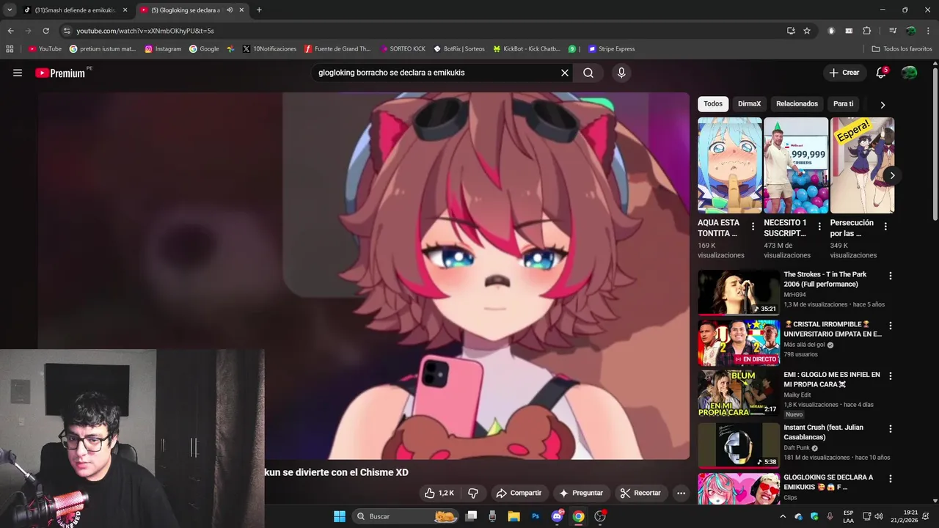Mute the Glogloking tab audio icon
939x528 pixels.
[x=230, y=10]
